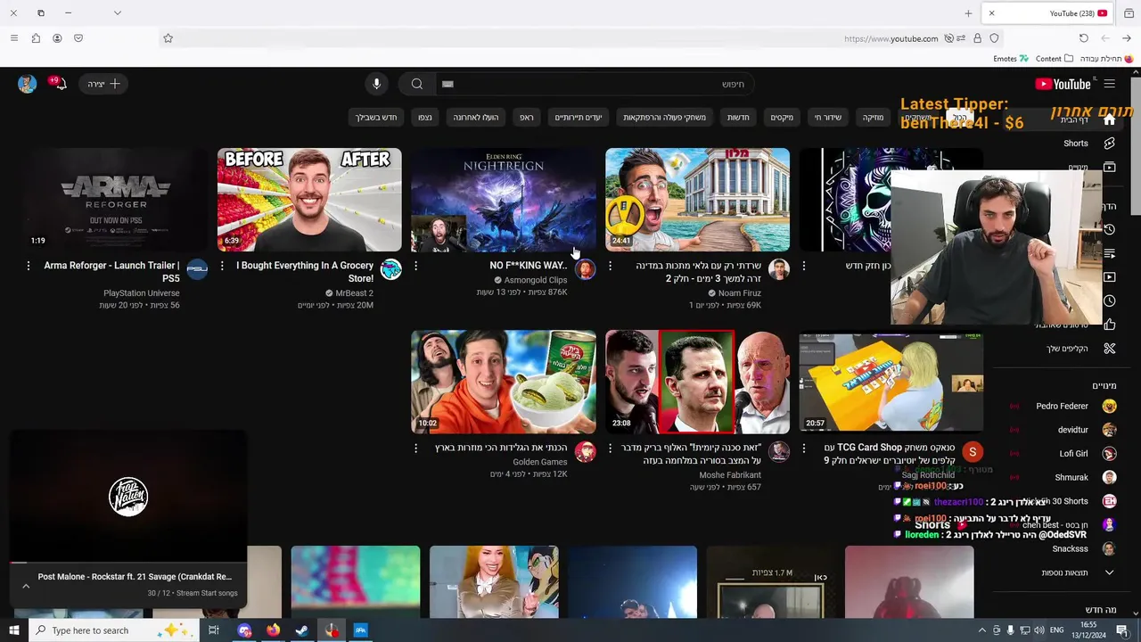Open the Emotes bookmark
Screen dimensions: 1141x642
(x=1011, y=59)
